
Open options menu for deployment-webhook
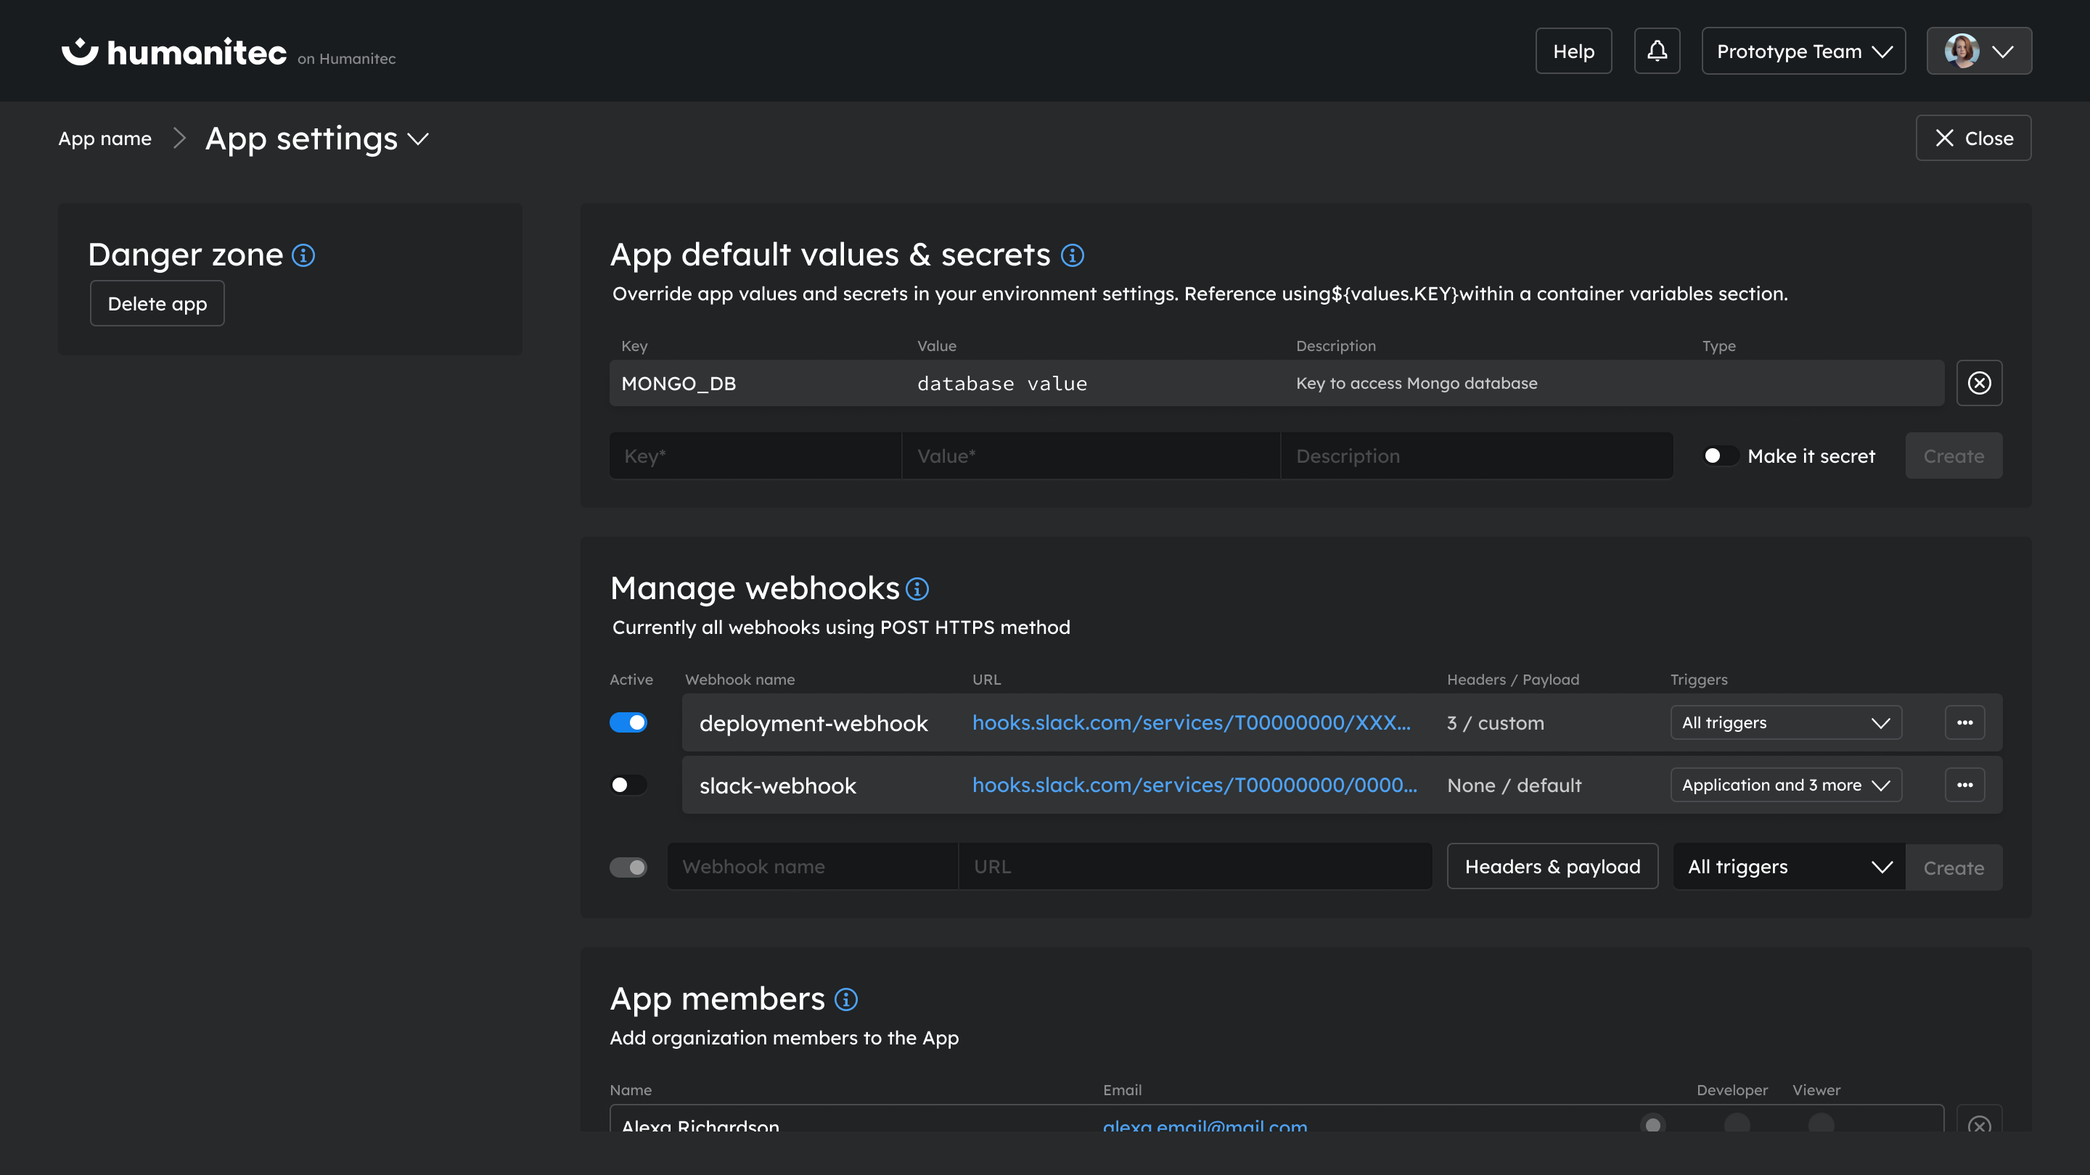pos(1965,722)
